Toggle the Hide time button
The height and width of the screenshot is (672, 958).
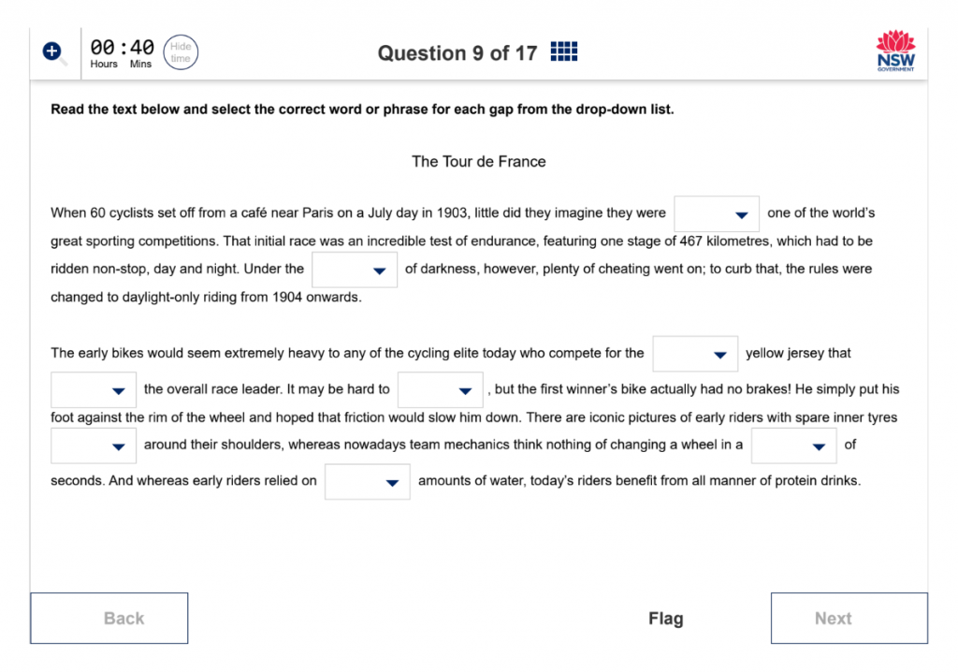[181, 52]
